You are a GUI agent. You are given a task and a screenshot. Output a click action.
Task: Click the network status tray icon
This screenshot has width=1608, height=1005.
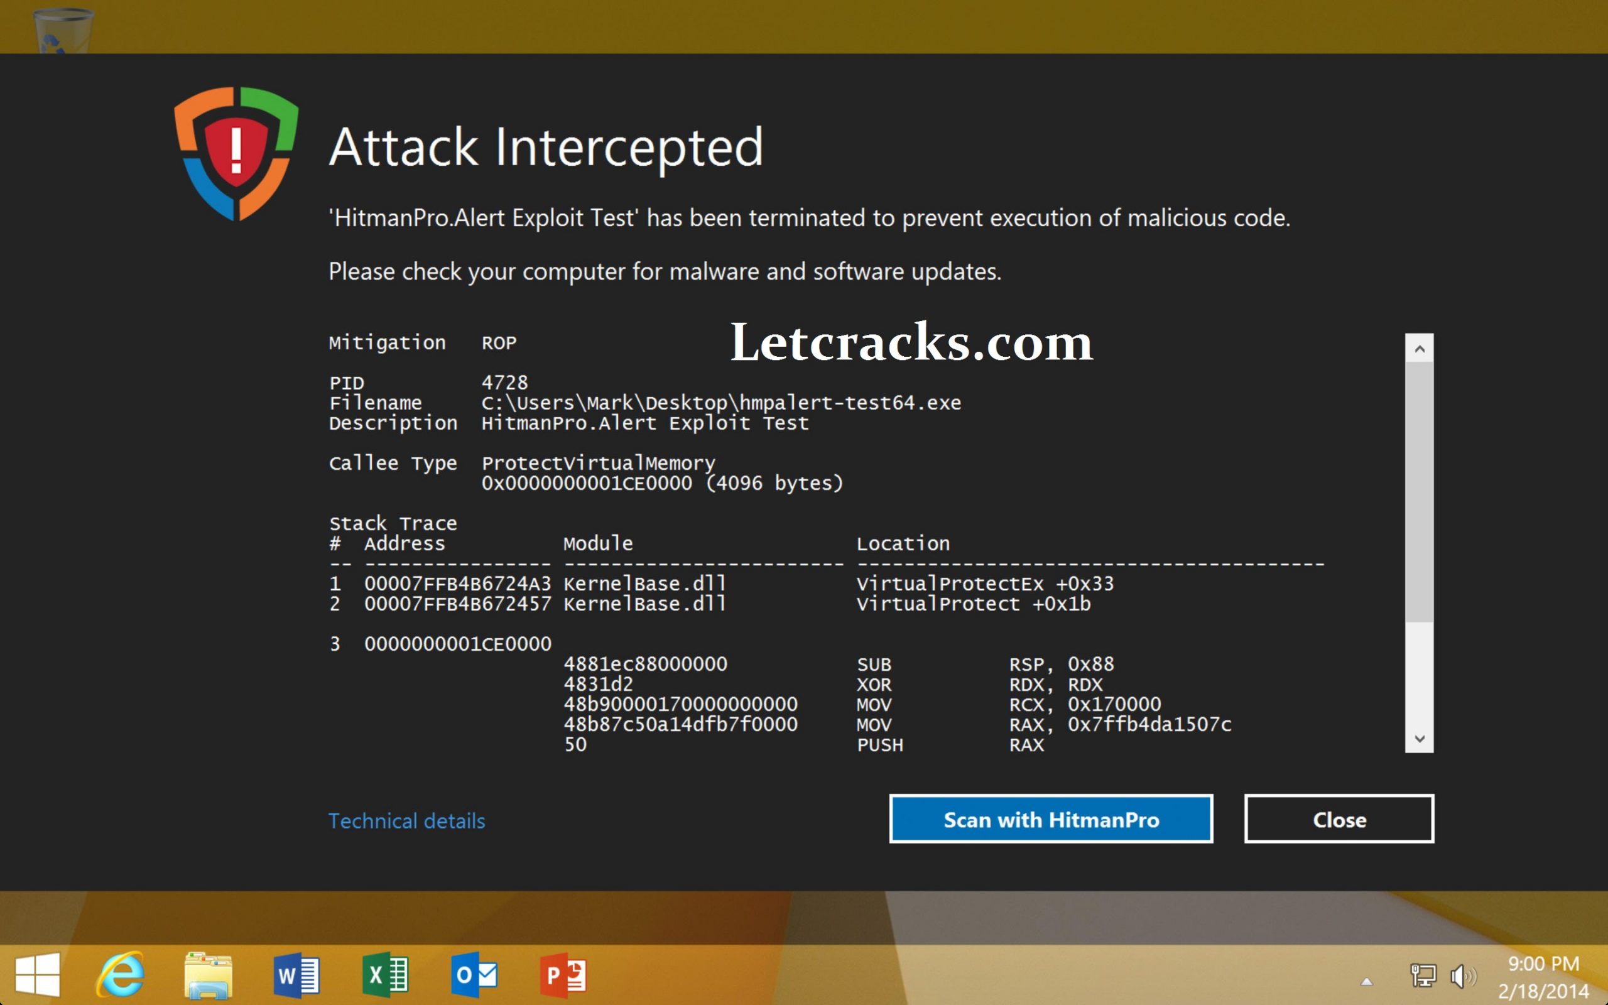click(1423, 976)
